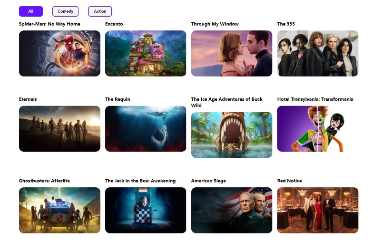The image size is (373, 242).
Task: Click the Encanto title text
Action: click(x=114, y=24)
